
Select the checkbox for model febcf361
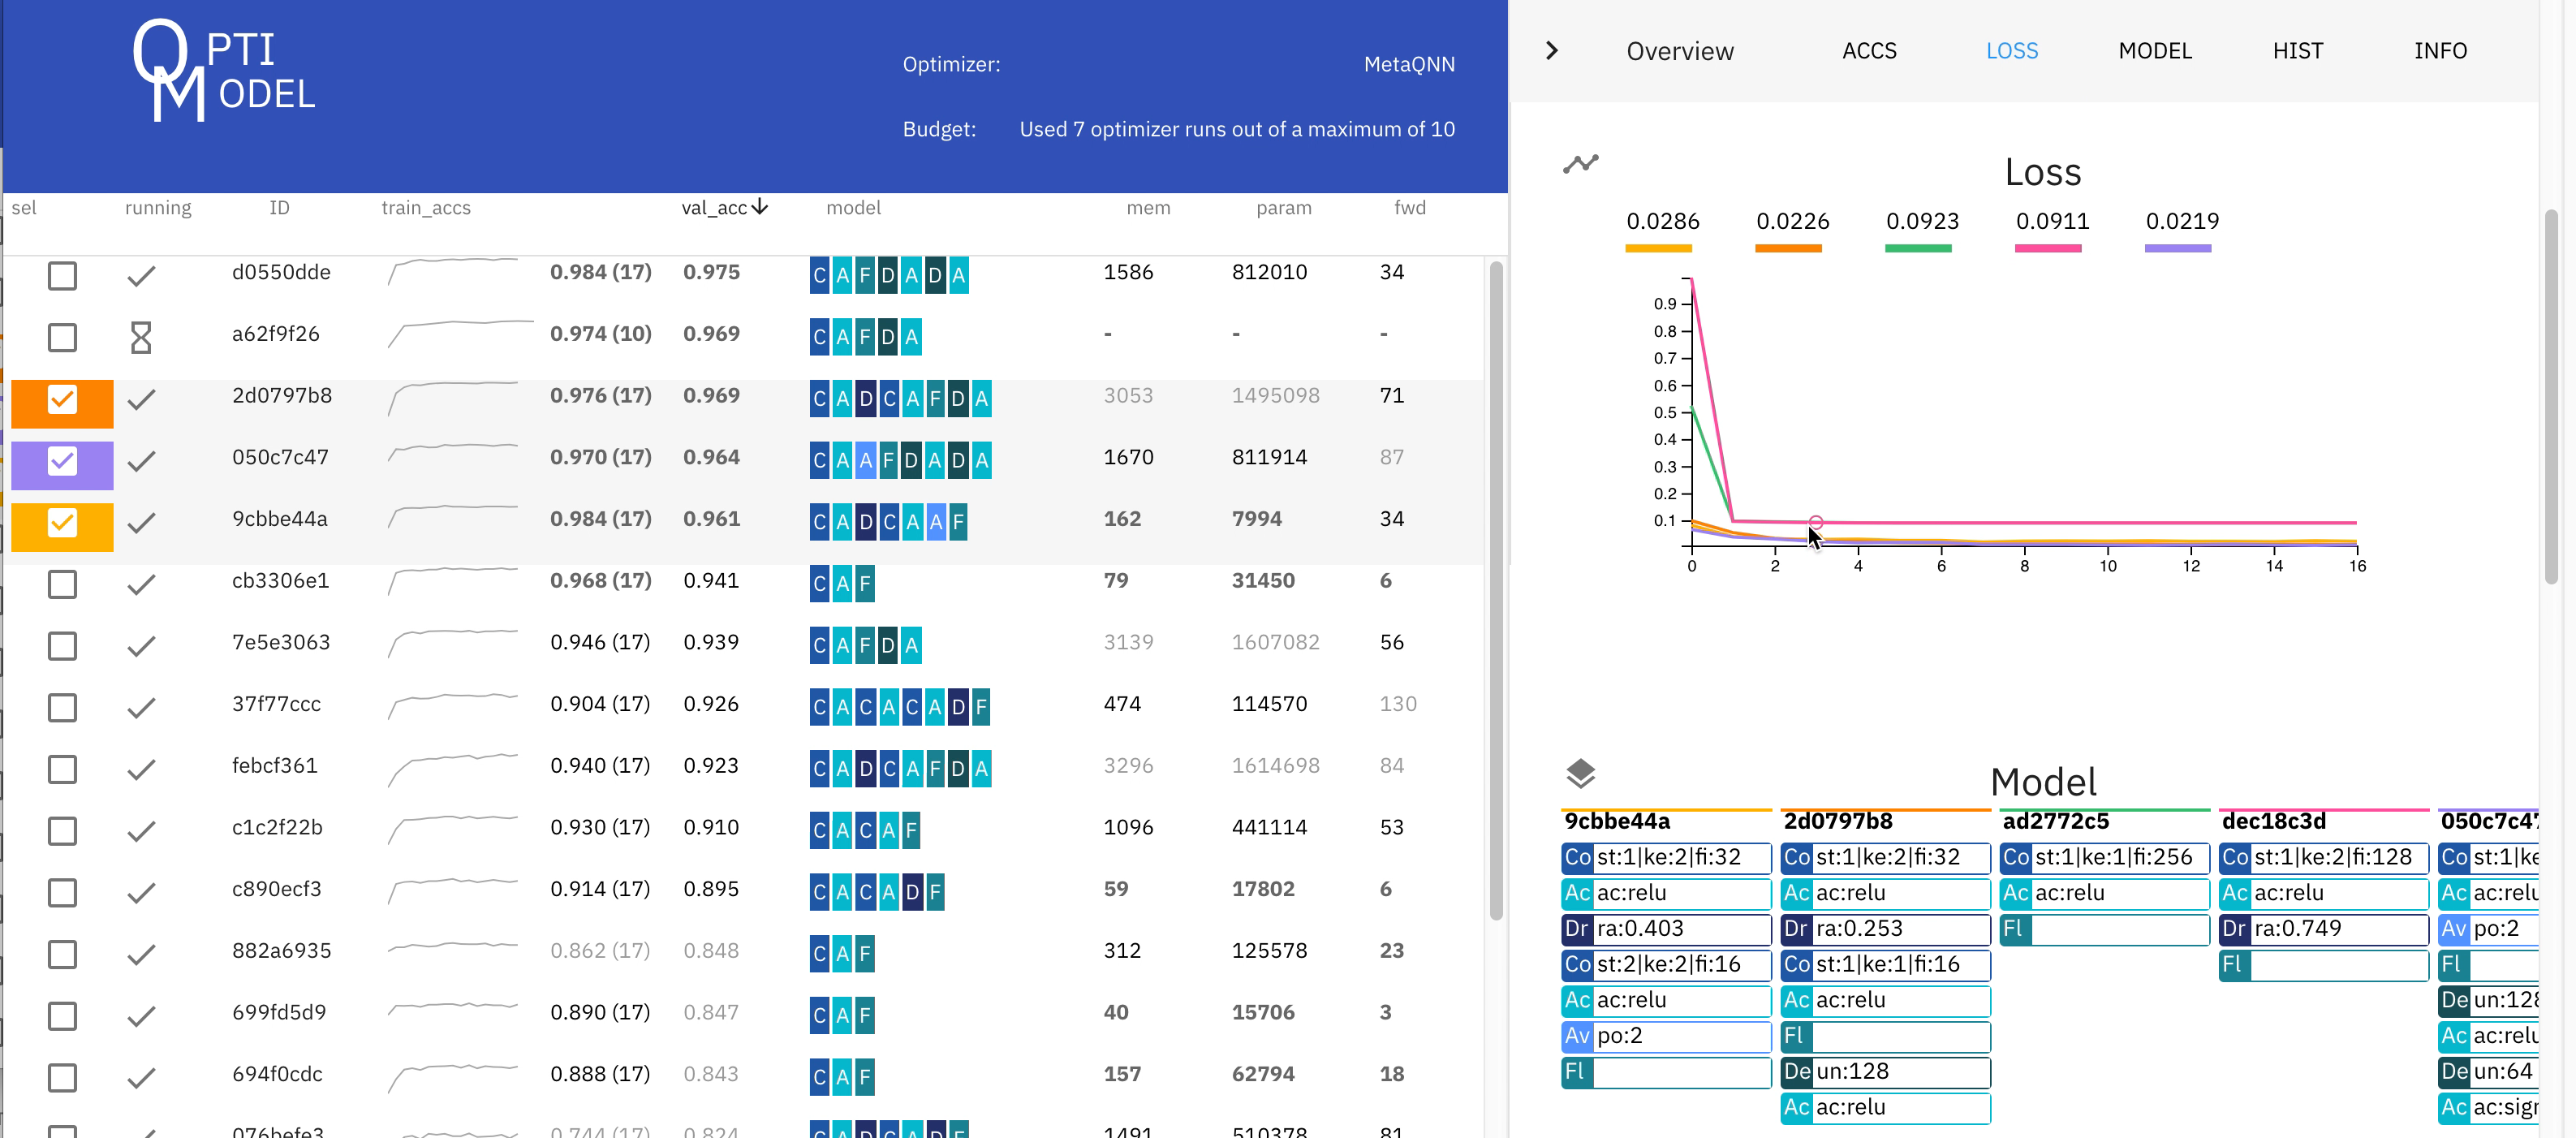click(x=62, y=769)
